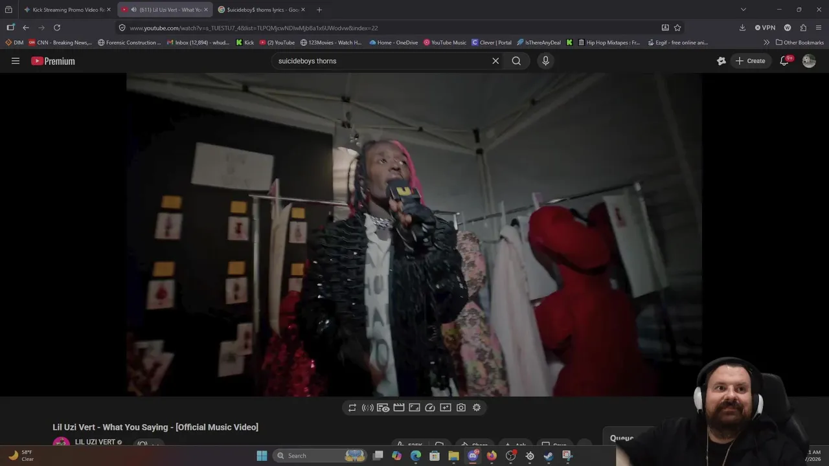Screen dimensions: 829x466
Task: Clear the YouTube search query
Action: click(495, 61)
